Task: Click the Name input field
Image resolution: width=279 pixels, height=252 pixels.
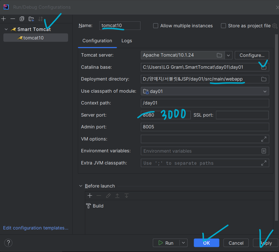Action: [x=120, y=26]
